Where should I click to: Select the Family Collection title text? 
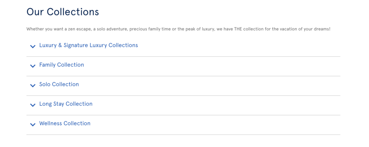tap(61, 65)
